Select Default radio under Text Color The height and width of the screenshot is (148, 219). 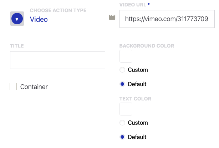point(122,137)
